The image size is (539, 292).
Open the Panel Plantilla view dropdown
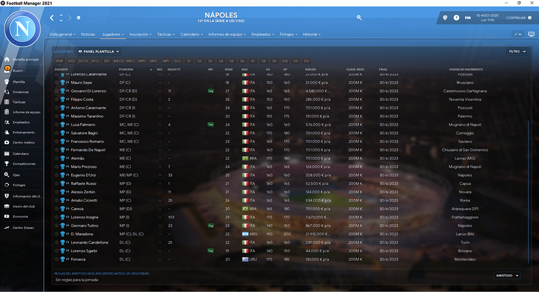click(99, 52)
